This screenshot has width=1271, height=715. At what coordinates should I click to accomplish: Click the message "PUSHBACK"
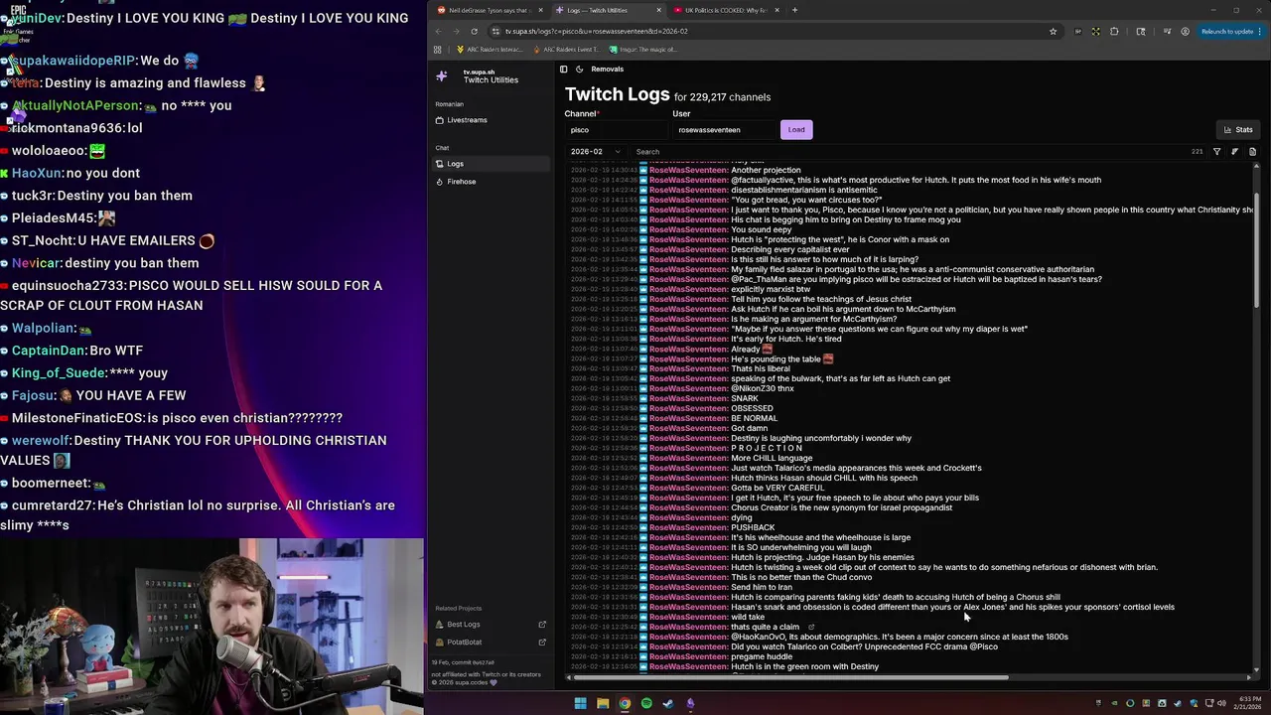[x=753, y=527]
